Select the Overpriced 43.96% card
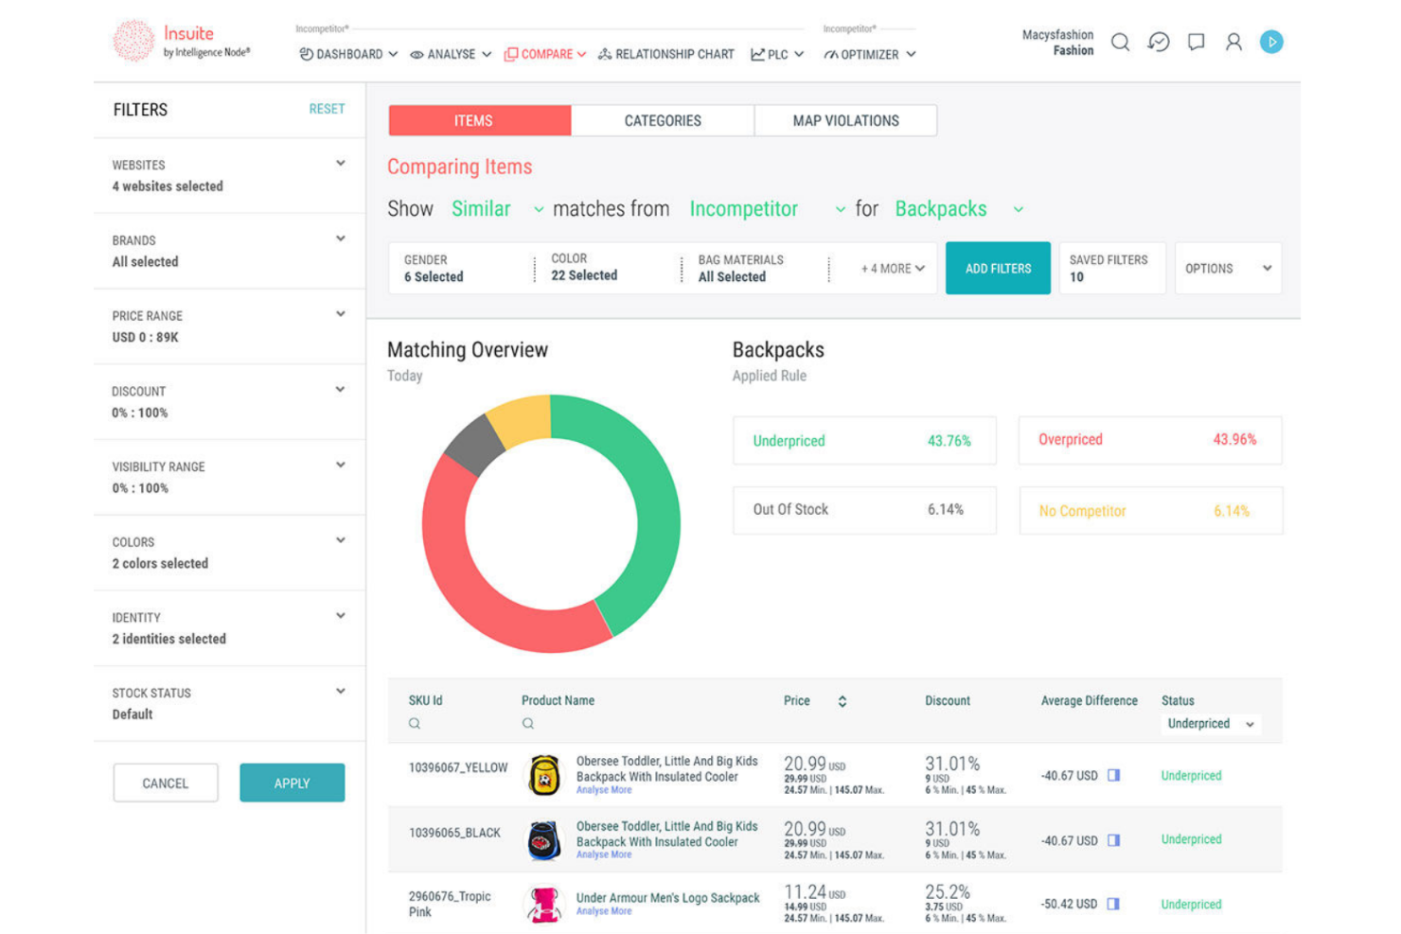The image size is (1401, 934). [1150, 440]
